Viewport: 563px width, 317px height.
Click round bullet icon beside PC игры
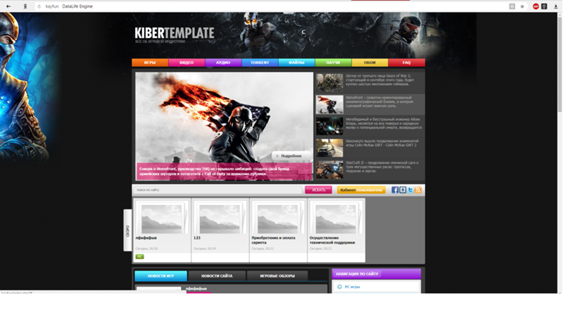click(339, 287)
